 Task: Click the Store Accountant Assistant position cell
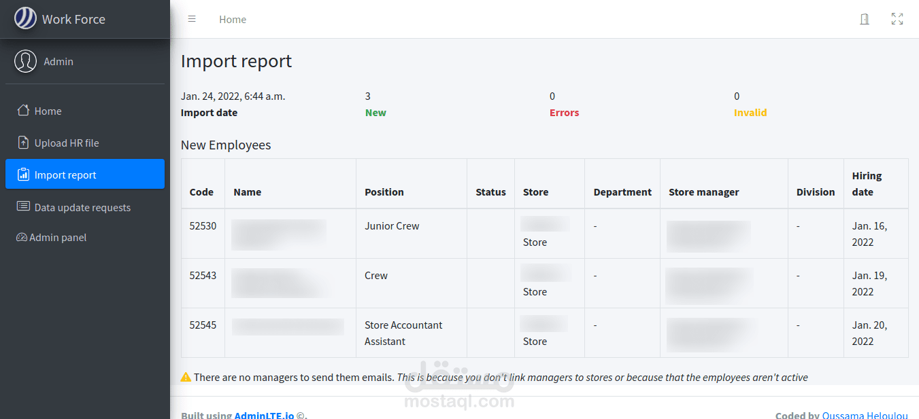click(403, 333)
